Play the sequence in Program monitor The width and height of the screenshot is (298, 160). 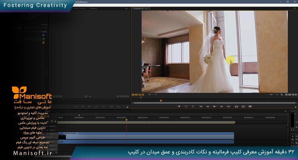pyautogui.click(x=214, y=107)
